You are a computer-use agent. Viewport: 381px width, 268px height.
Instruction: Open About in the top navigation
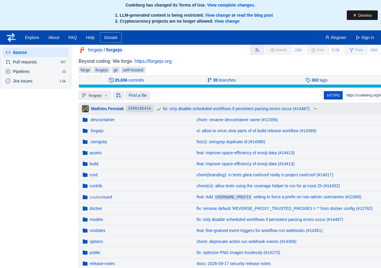(54, 38)
